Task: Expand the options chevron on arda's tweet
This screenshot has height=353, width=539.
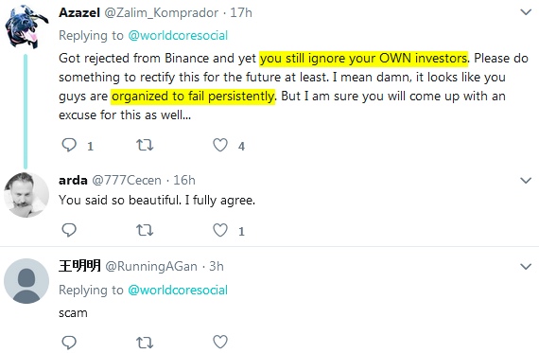Action: click(x=526, y=180)
